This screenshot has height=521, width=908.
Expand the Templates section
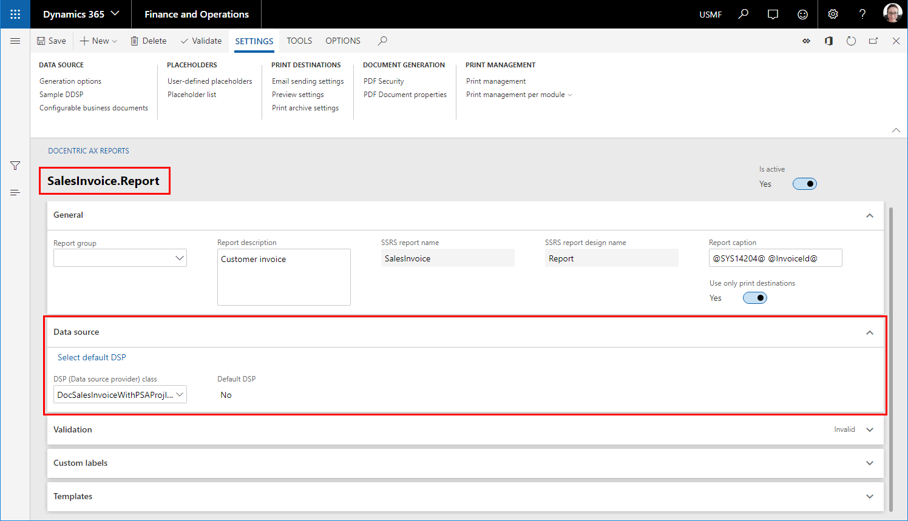click(870, 496)
